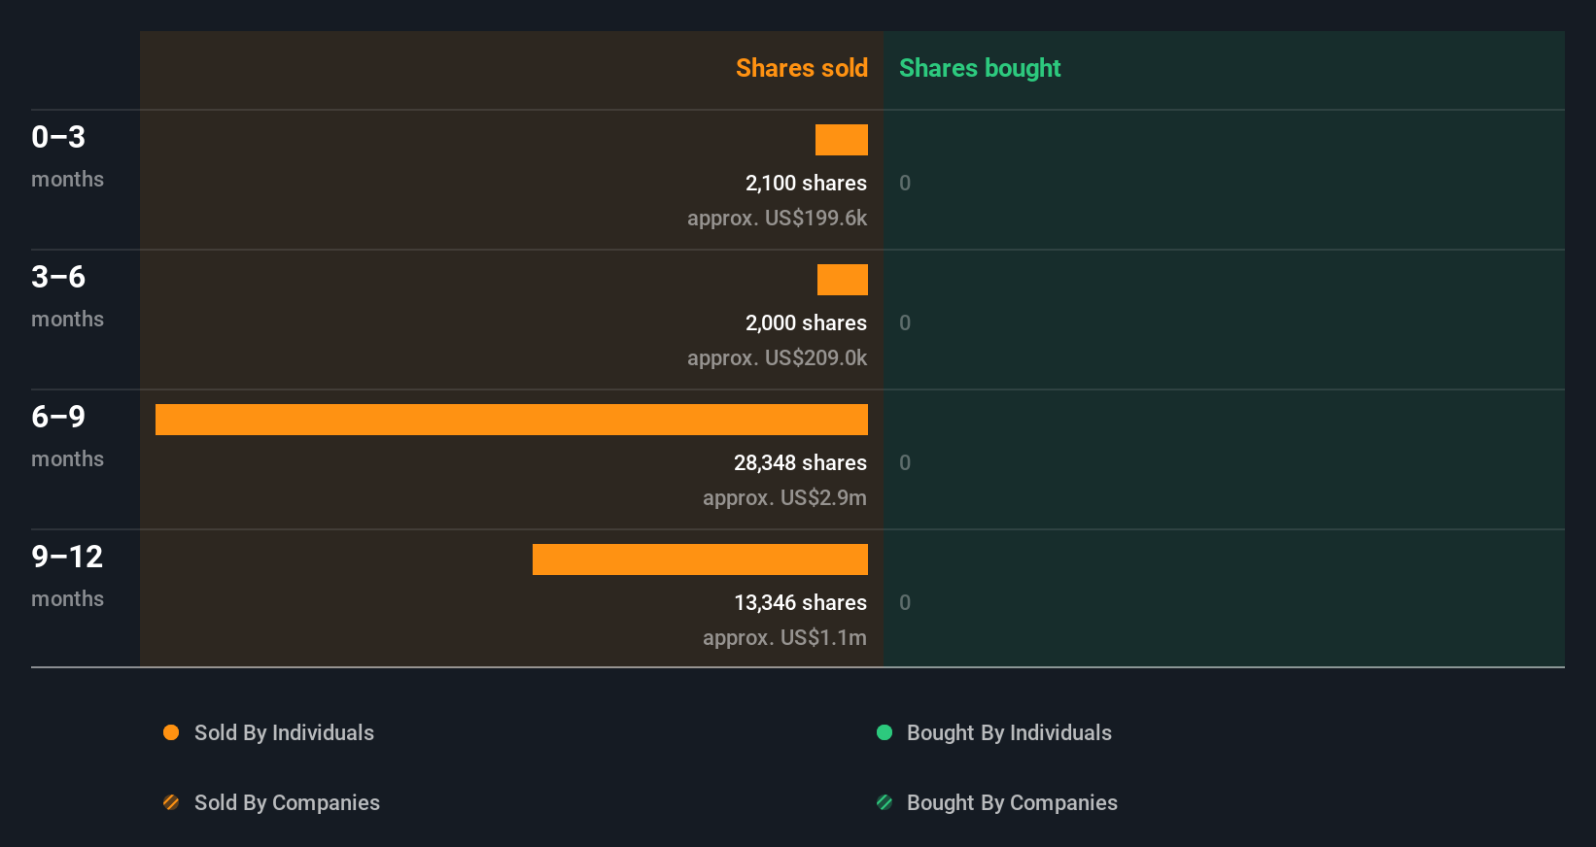
Task: Click the 9–12 months row label
Action: 67,575
